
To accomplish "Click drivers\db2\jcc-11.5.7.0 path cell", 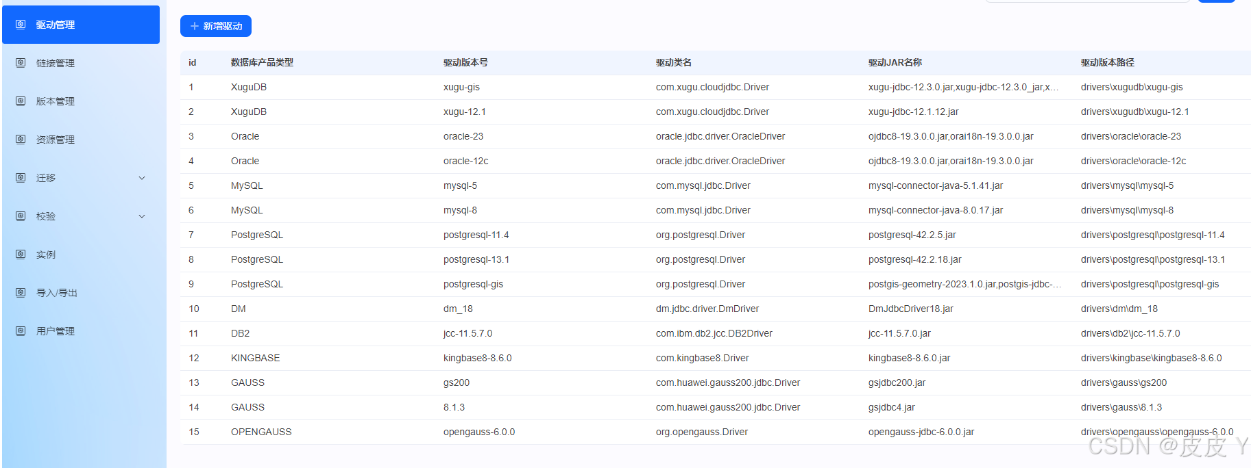I will 1130,333.
